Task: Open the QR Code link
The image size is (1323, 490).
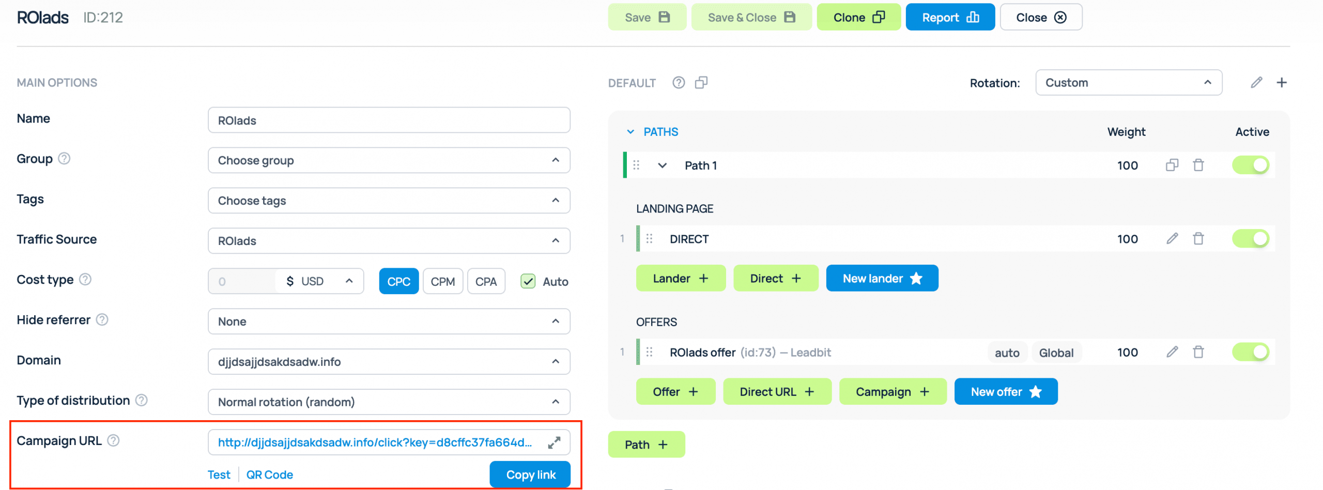Action: (269, 474)
